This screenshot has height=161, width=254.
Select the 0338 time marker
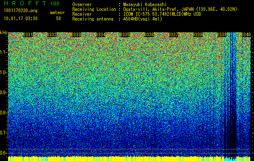pos(197,35)
